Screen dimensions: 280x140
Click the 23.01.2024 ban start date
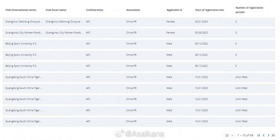[201, 22]
